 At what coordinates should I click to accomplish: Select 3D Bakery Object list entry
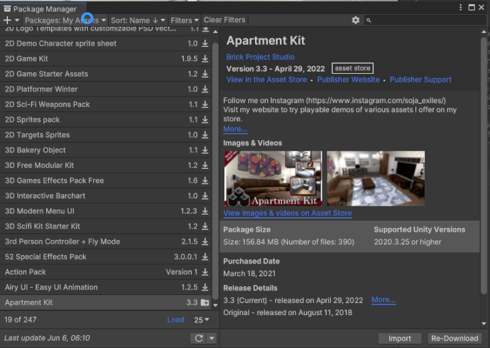(x=105, y=150)
